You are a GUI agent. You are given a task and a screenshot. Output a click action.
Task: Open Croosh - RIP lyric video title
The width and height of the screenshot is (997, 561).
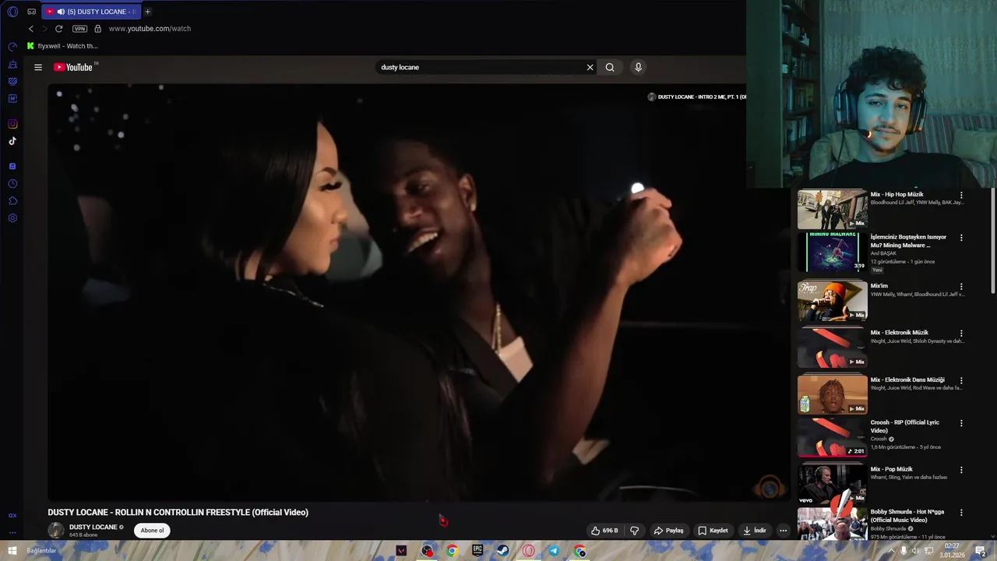pos(904,426)
